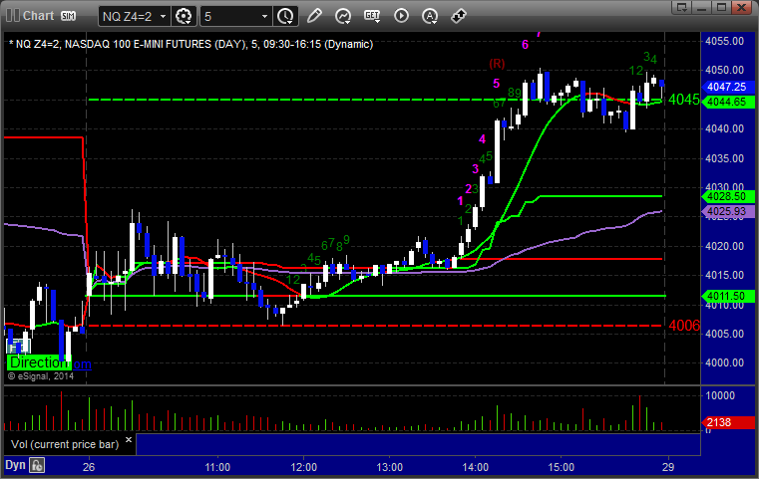Click the trade arrows icon
Viewport: 759px width, 479px height.
pos(459,16)
